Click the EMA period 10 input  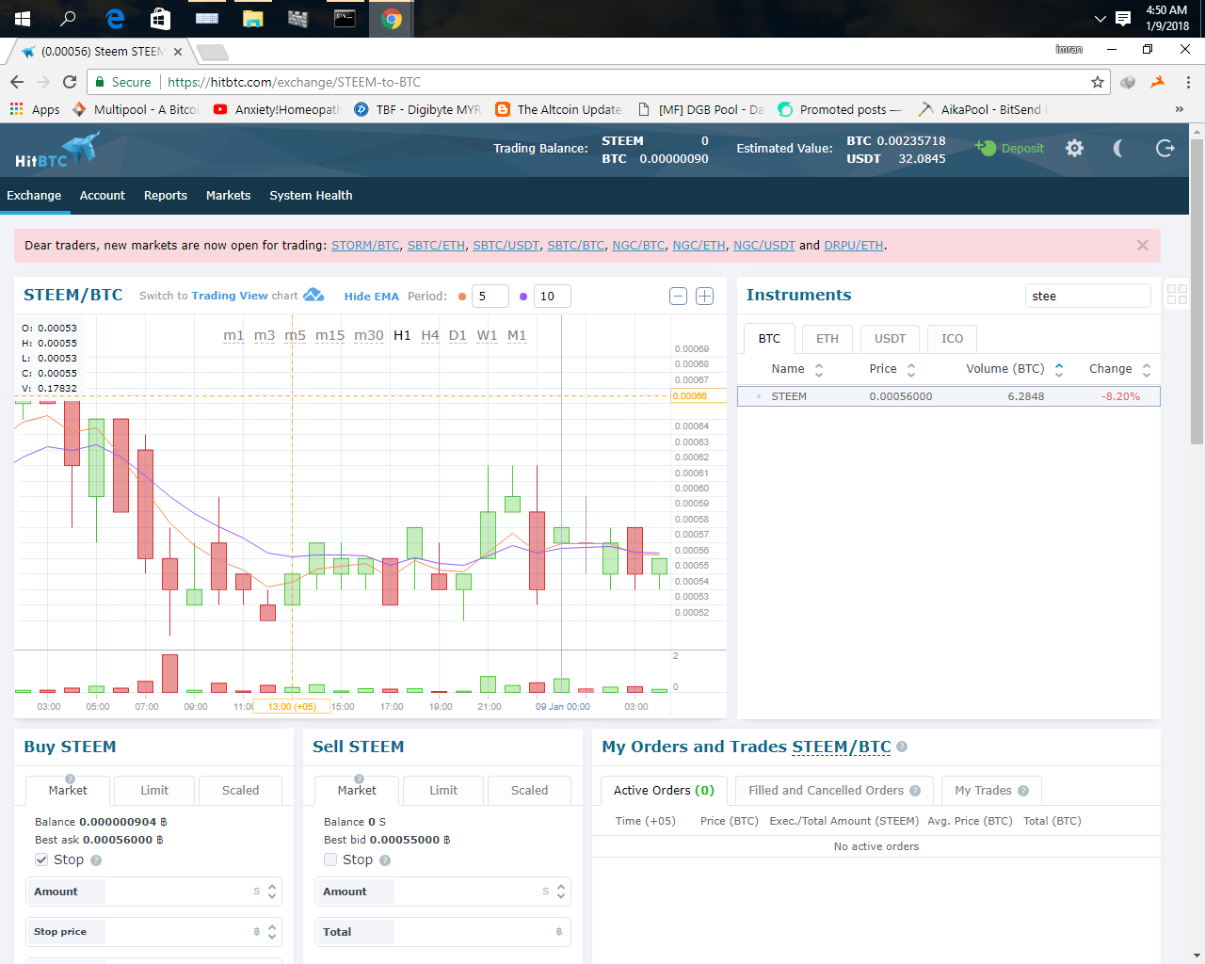click(x=553, y=297)
